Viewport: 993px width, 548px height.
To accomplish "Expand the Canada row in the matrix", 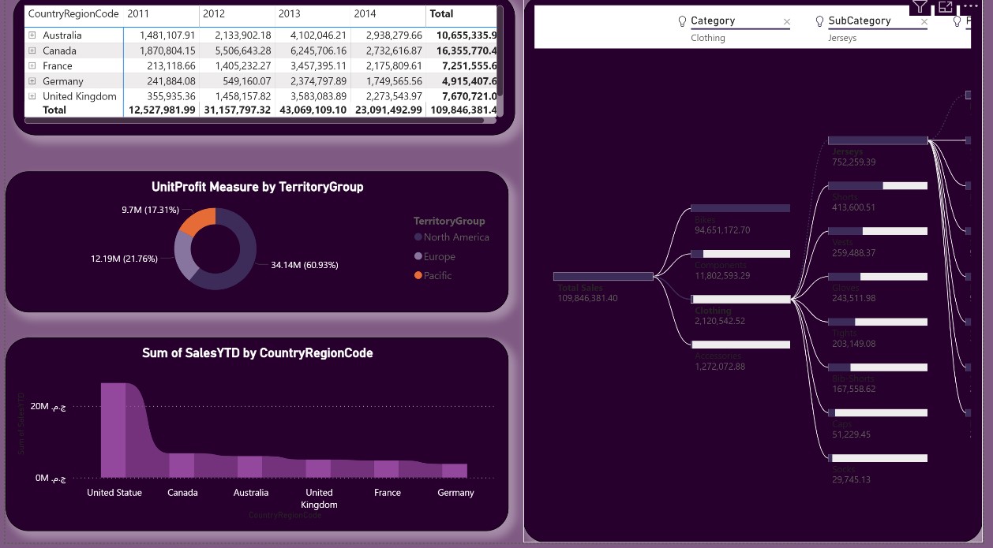I will (x=32, y=50).
